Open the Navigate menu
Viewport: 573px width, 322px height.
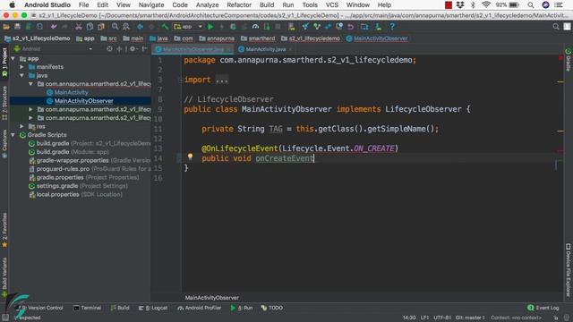[x=151, y=4]
